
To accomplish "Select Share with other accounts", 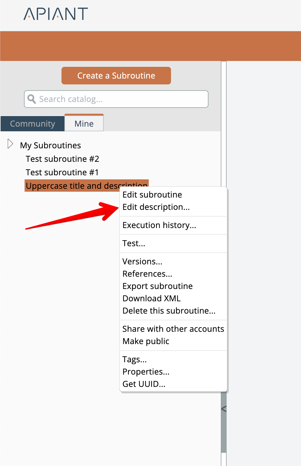I will point(173,329).
